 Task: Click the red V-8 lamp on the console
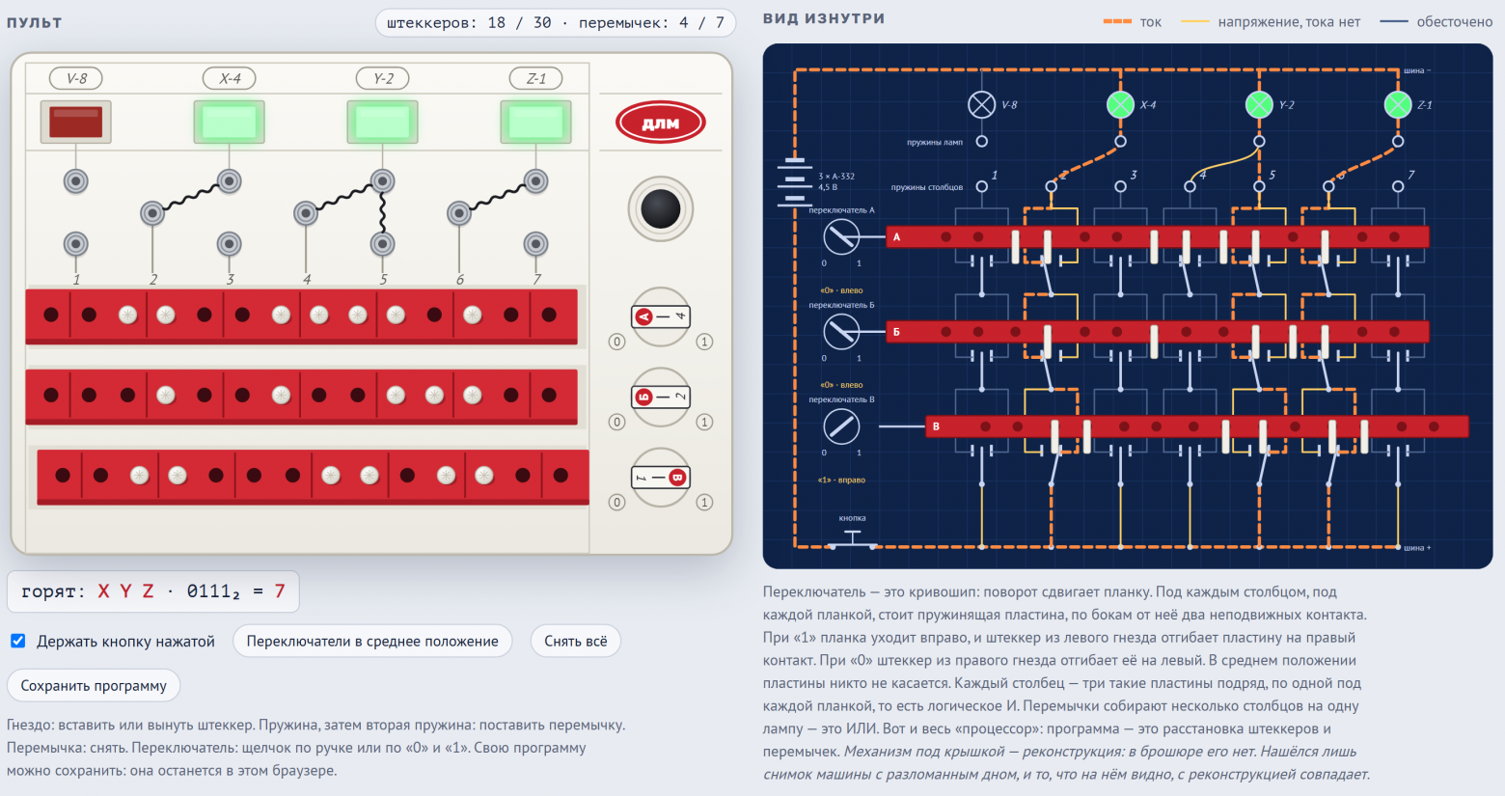click(76, 123)
